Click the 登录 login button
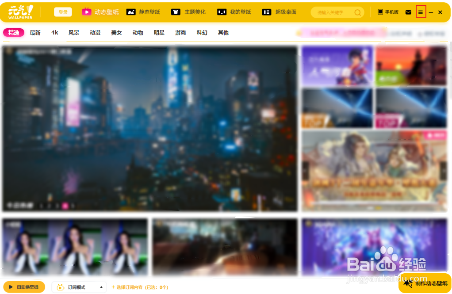Image resolution: width=452 pixels, height=294 pixels. [63, 12]
